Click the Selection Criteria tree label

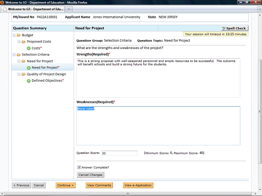pyautogui.click(x=36, y=54)
